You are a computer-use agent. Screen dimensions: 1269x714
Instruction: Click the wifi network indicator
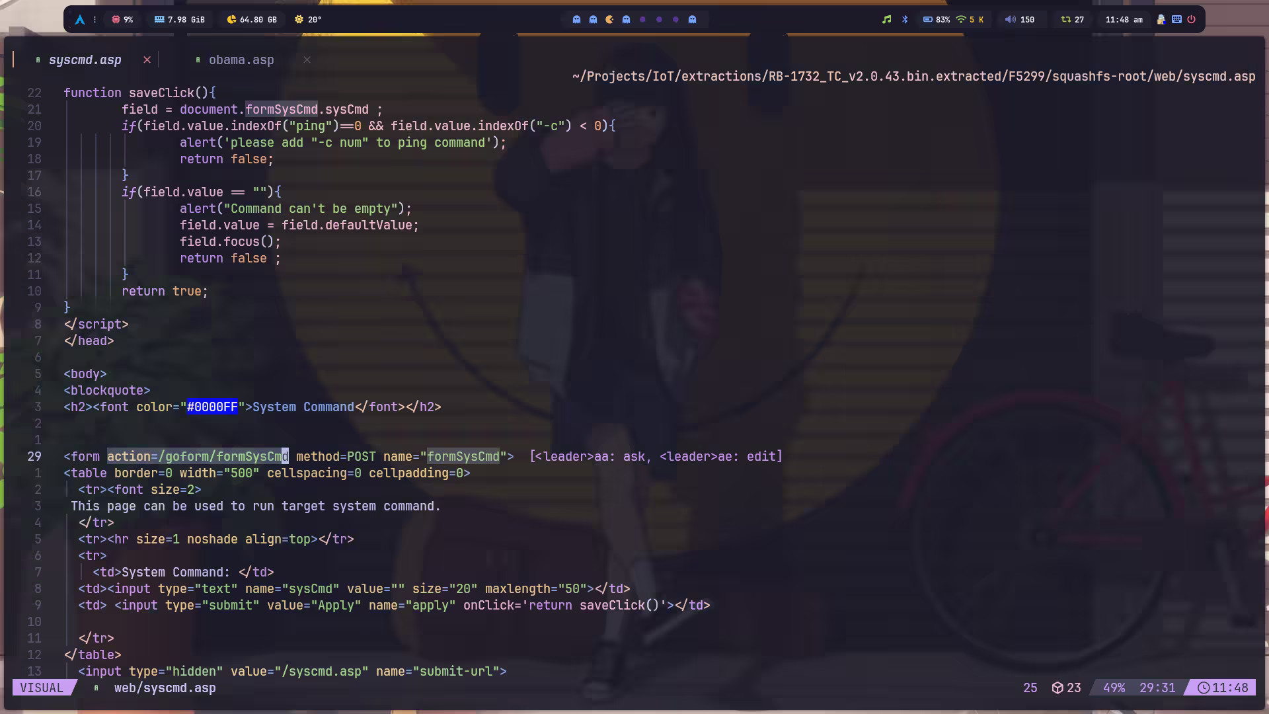(962, 20)
